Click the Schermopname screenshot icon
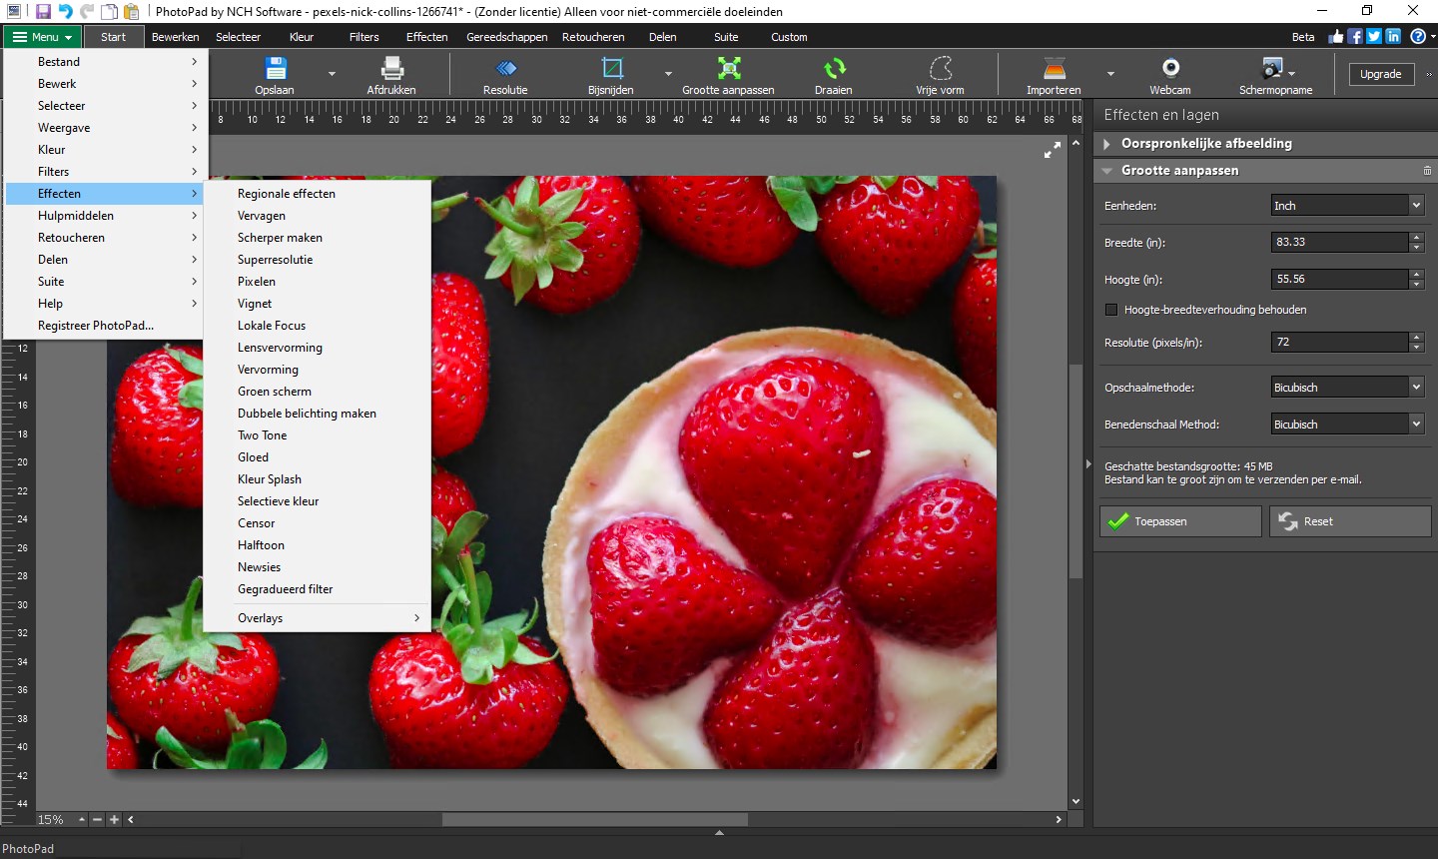This screenshot has height=859, width=1438. (1272, 68)
